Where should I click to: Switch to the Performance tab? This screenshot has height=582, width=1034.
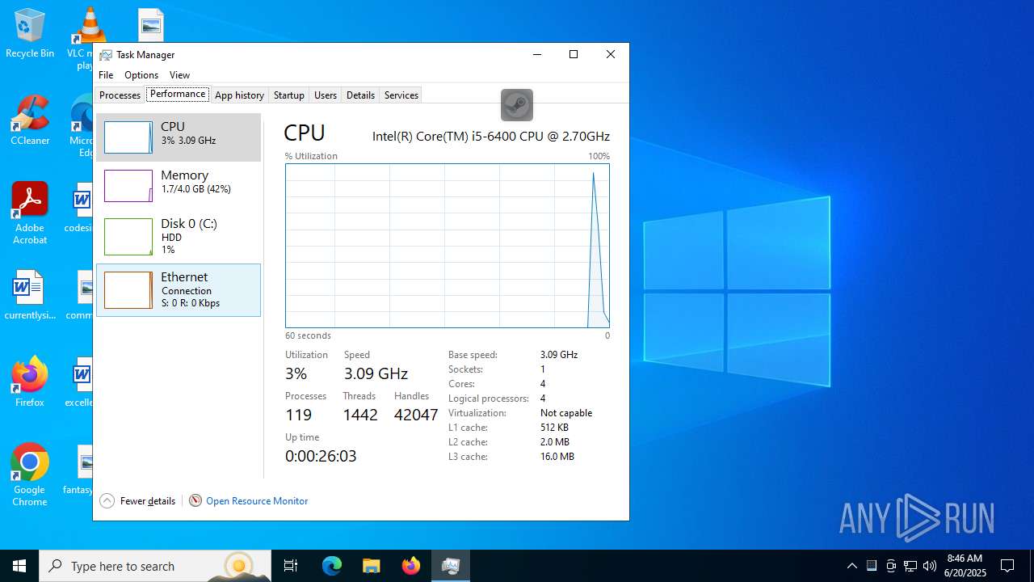click(178, 94)
